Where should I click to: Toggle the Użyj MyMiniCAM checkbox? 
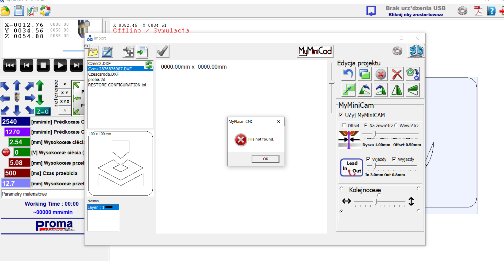(341, 115)
